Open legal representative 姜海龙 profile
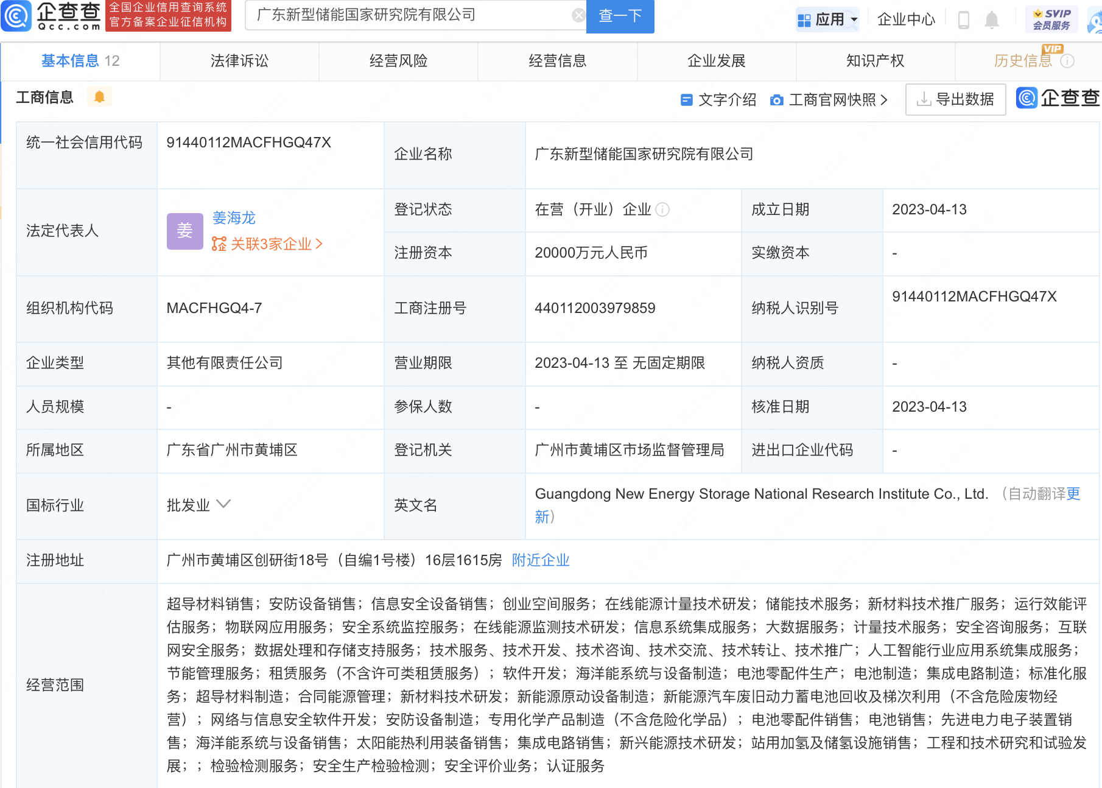 tap(234, 217)
